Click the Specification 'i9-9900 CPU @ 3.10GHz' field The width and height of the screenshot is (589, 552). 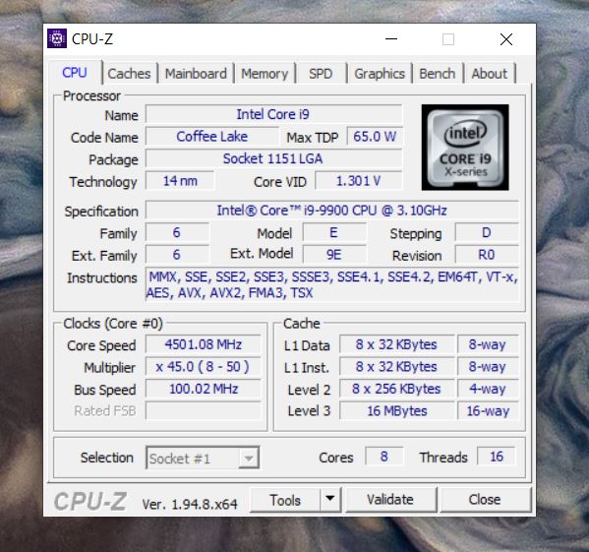click(x=332, y=210)
